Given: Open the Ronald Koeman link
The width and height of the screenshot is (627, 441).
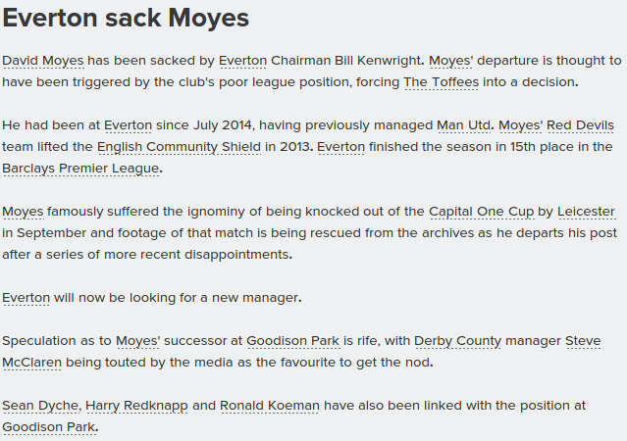Looking at the screenshot, I should click(x=270, y=406).
